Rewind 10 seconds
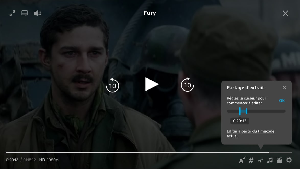 pyautogui.click(x=112, y=85)
